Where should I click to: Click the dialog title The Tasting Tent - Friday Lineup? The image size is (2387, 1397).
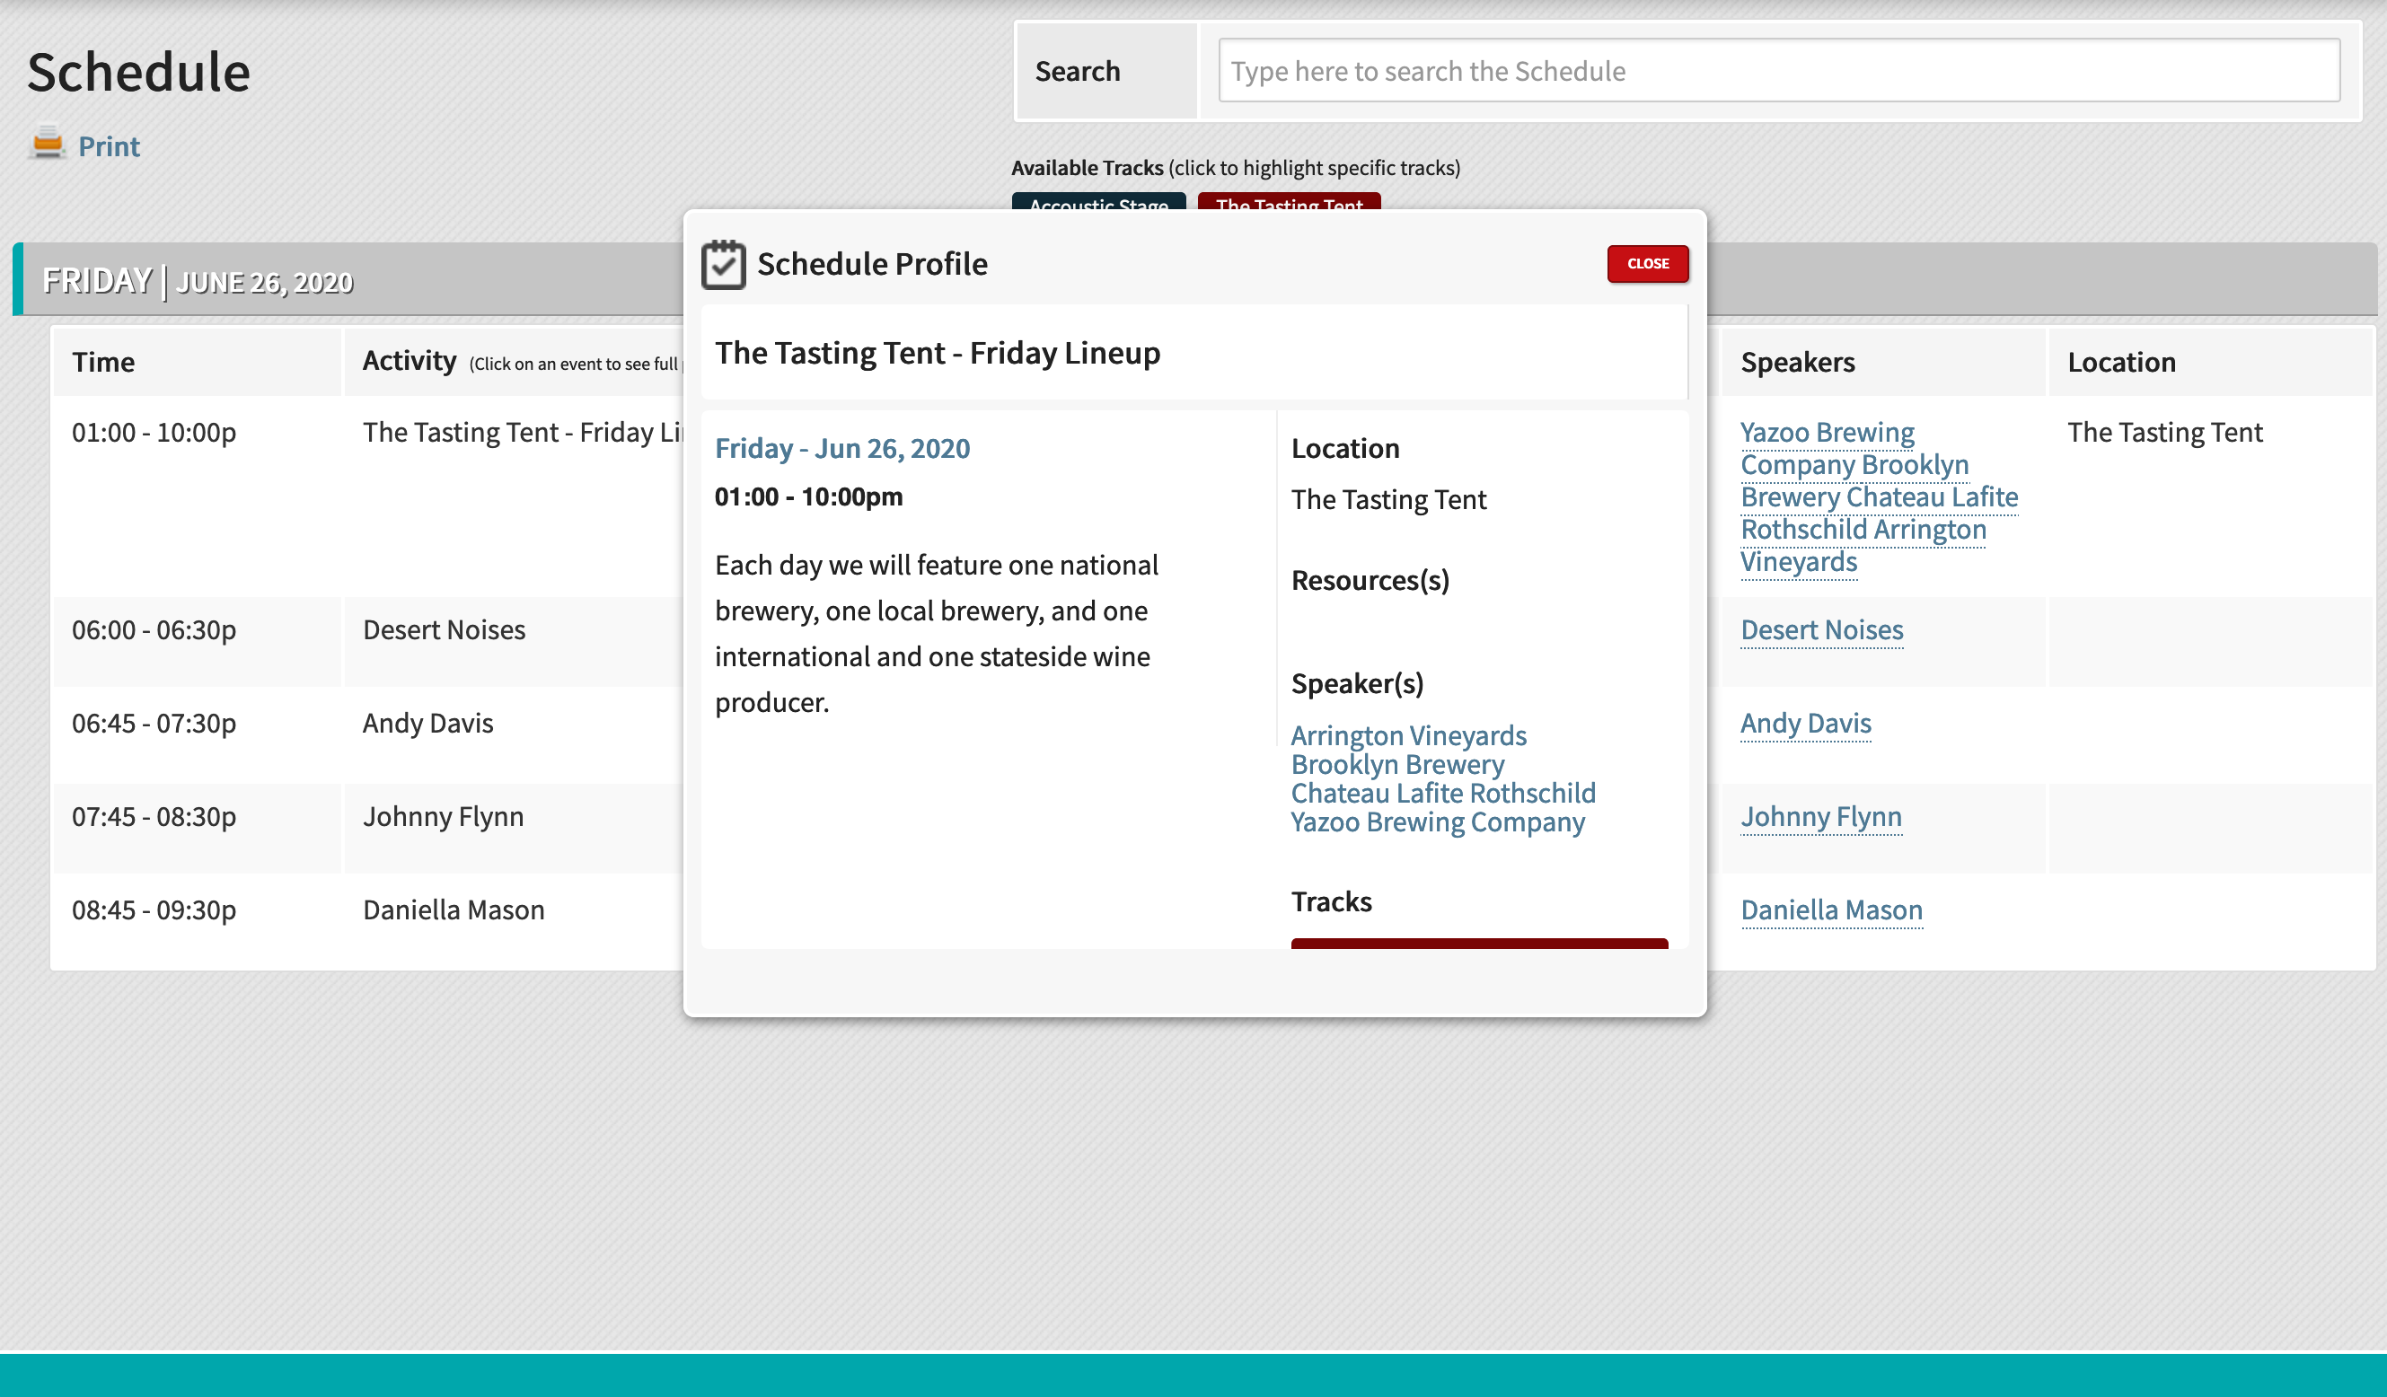click(937, 353)
